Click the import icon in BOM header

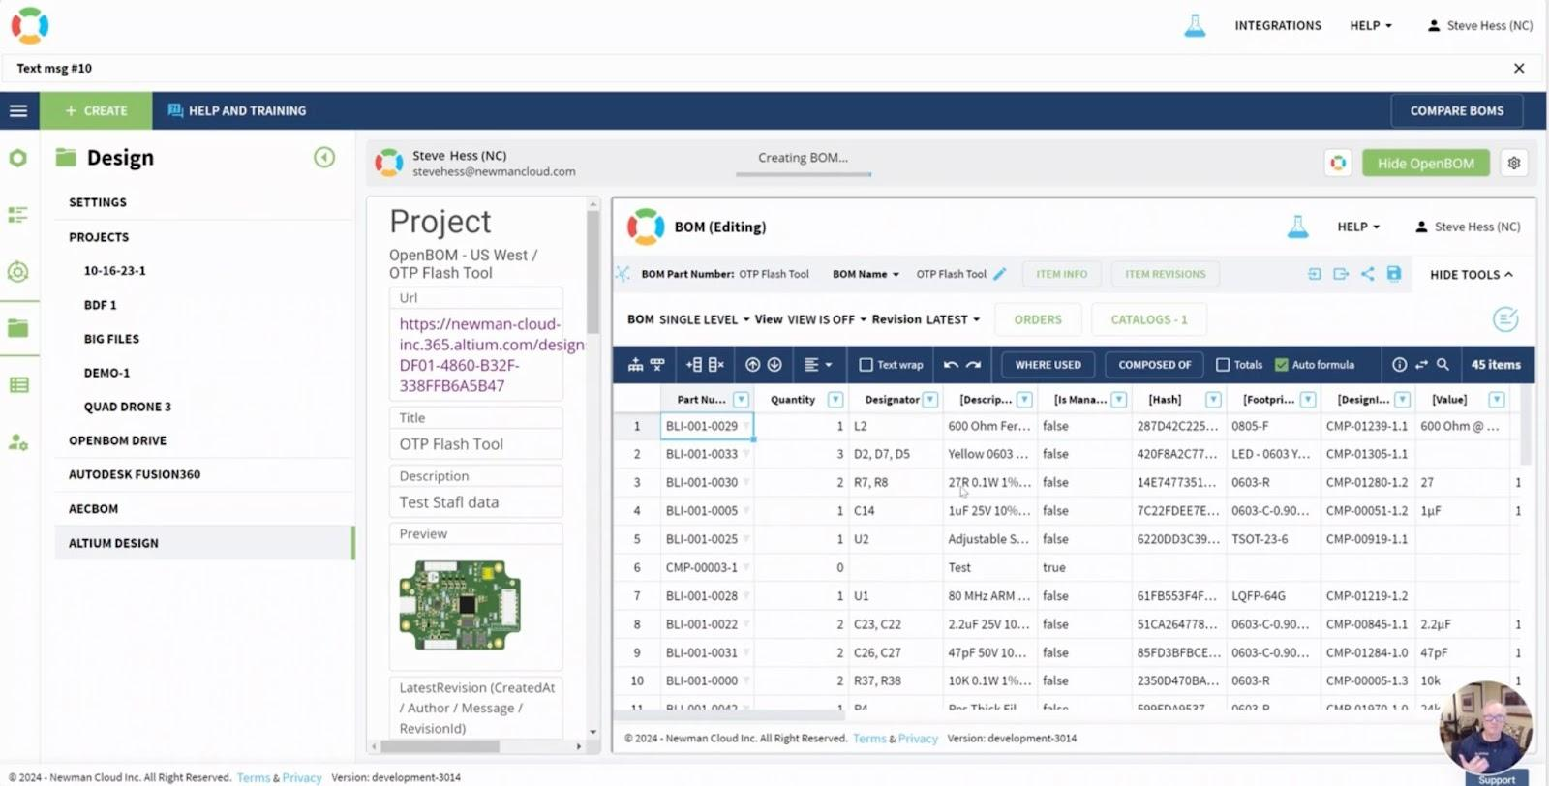coord(1314,274)
